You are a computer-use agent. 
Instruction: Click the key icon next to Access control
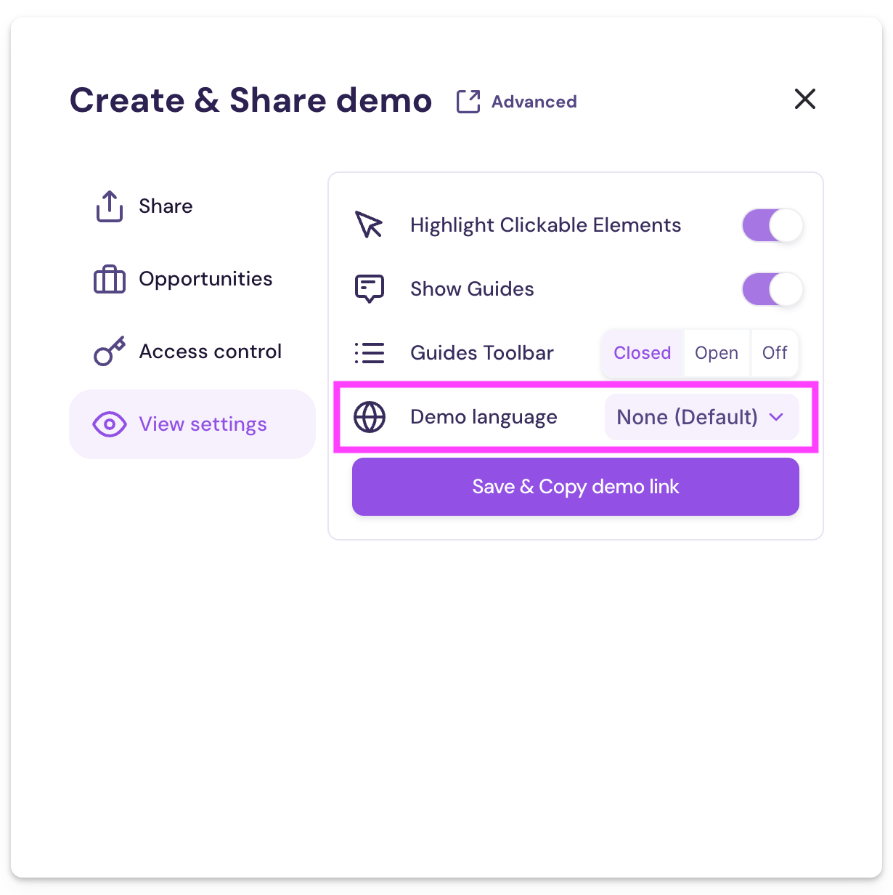108,352
